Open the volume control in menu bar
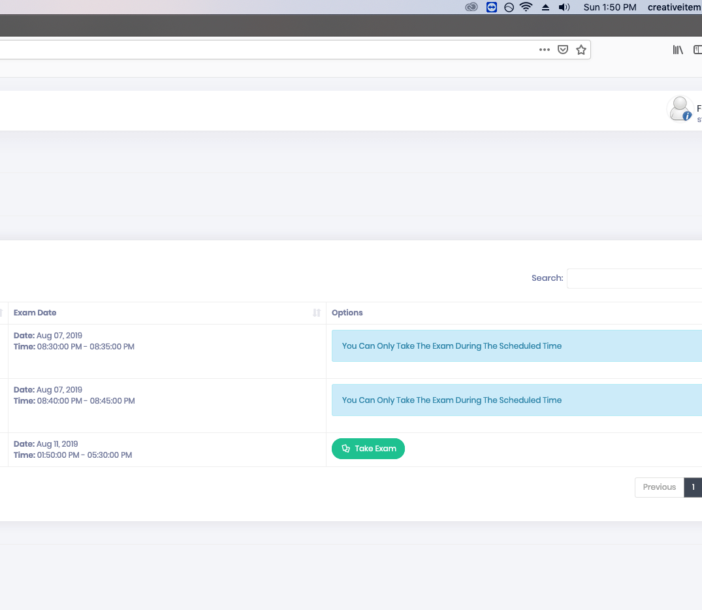Screen dimensions: 702x610 click(564, 7)
